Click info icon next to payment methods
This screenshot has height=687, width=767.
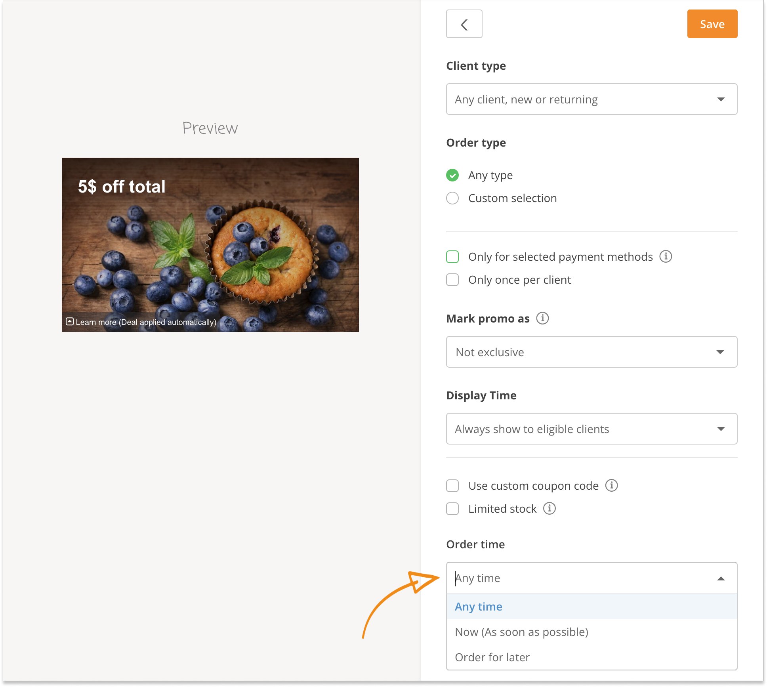[666, 256]
